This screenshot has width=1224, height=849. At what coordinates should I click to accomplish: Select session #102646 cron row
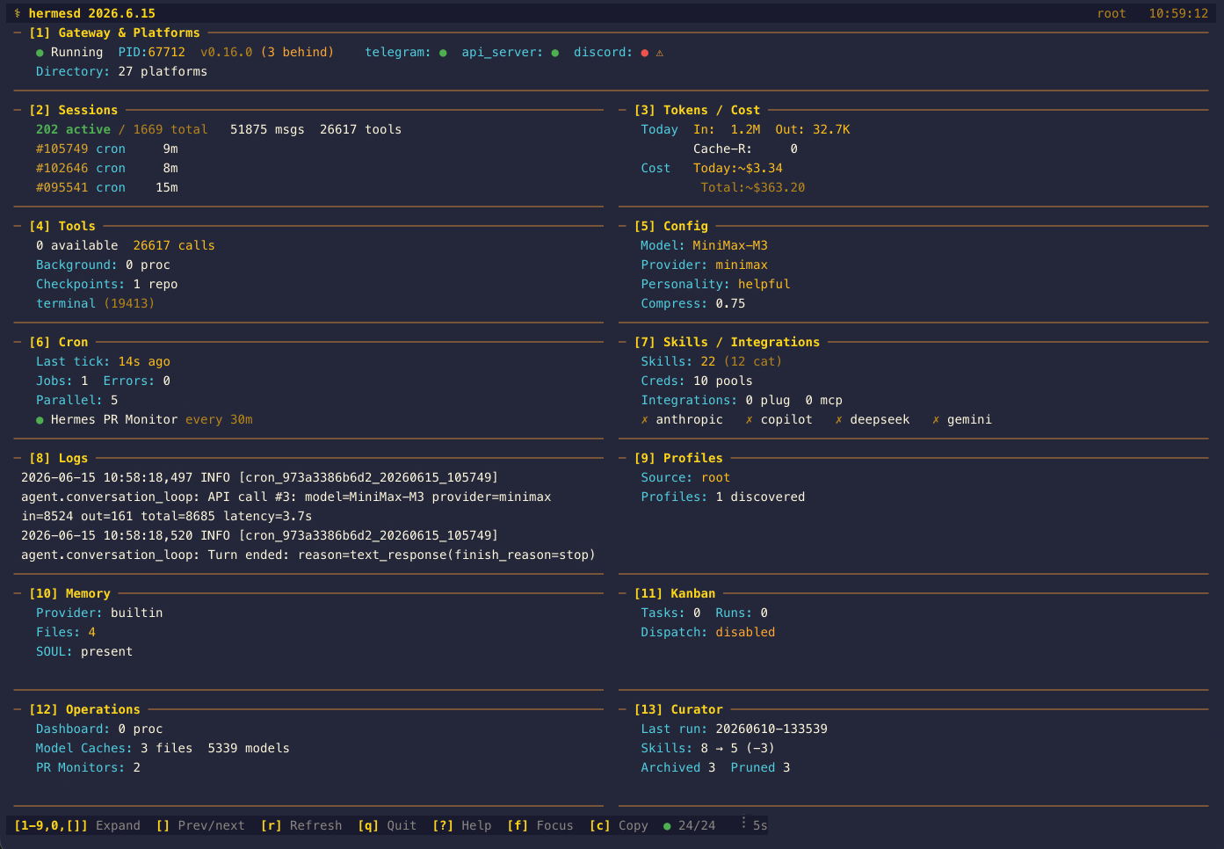click(x=106, y=168)
